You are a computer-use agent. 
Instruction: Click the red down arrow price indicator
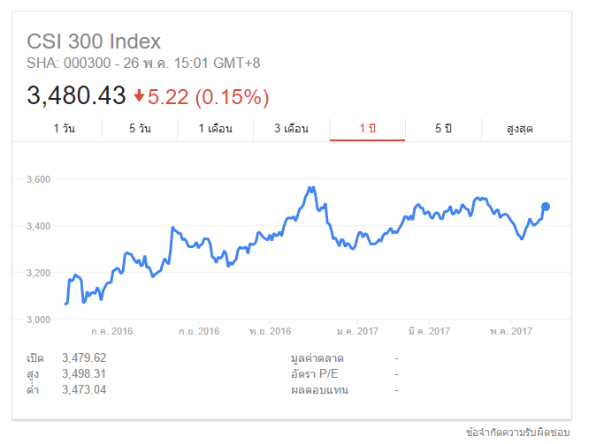pyautogui.click(x=139, y=95)
